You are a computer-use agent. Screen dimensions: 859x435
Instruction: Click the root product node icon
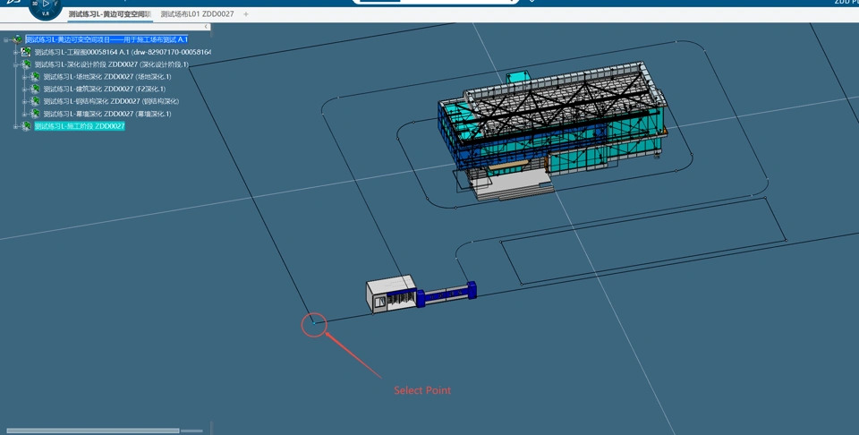coord(18,39)
